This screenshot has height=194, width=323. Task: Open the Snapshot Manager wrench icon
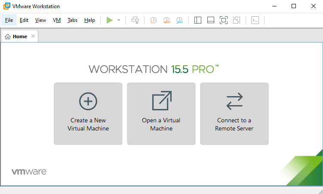tap(179, 20)
